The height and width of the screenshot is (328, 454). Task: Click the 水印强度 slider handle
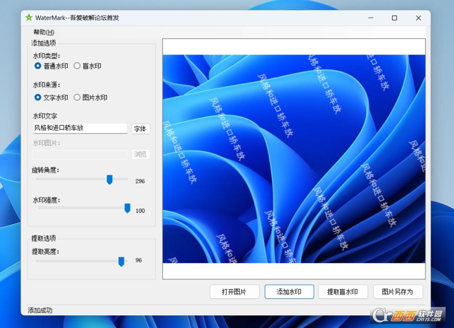pyautogui.click(x=127, y=208)
